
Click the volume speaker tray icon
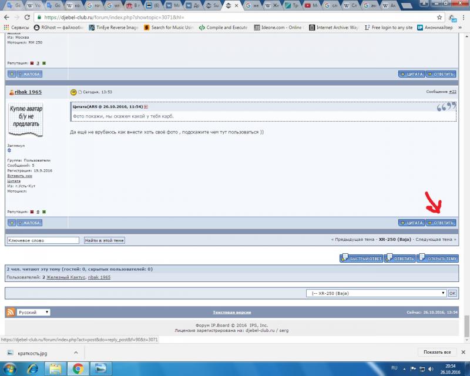point(431,369)
